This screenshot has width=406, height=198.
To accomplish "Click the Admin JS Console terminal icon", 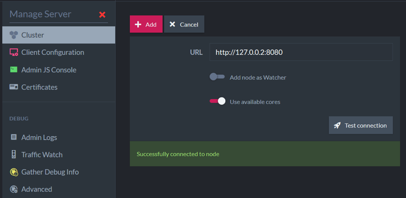I will pos(13,70).
